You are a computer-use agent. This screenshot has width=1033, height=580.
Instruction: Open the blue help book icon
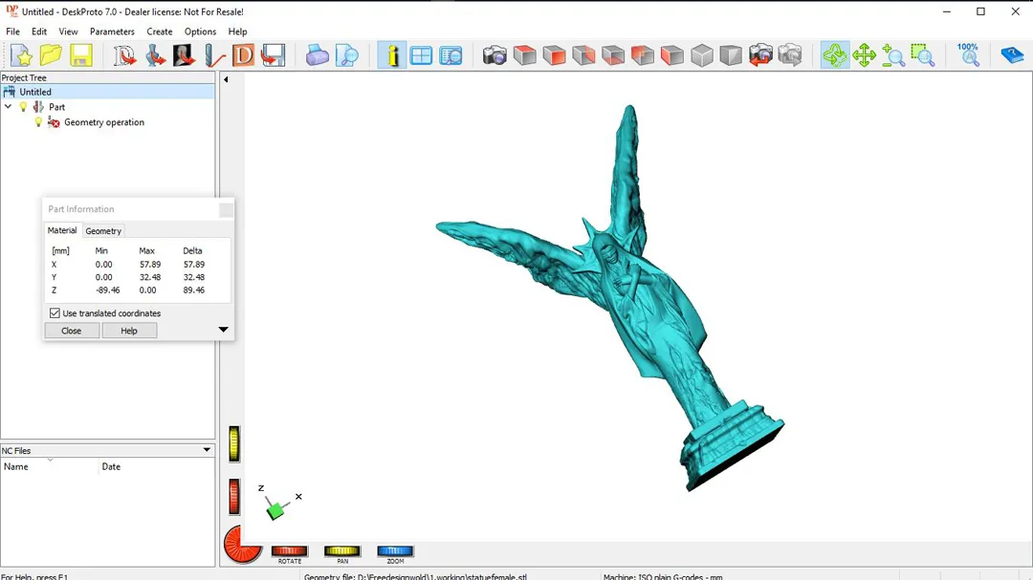click(x=1011, y=55)
